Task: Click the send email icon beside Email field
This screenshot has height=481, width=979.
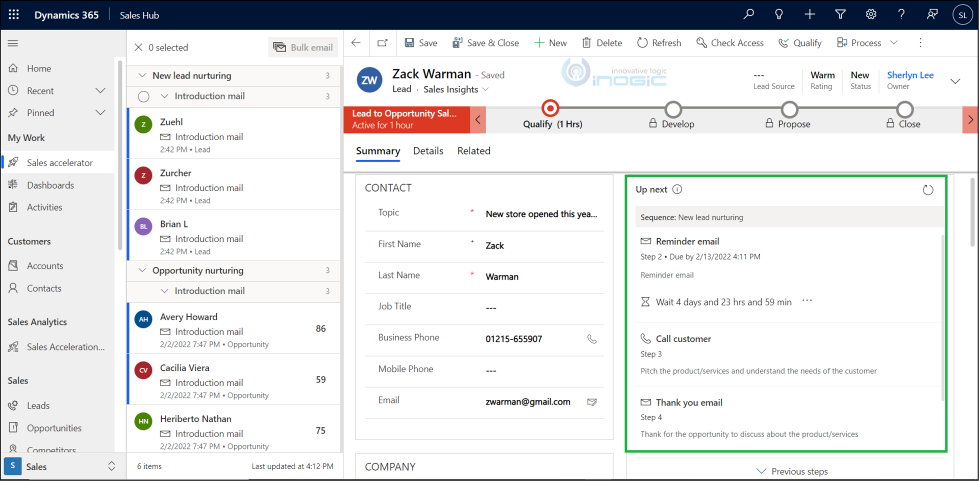Action: click(x=592, y=402)
